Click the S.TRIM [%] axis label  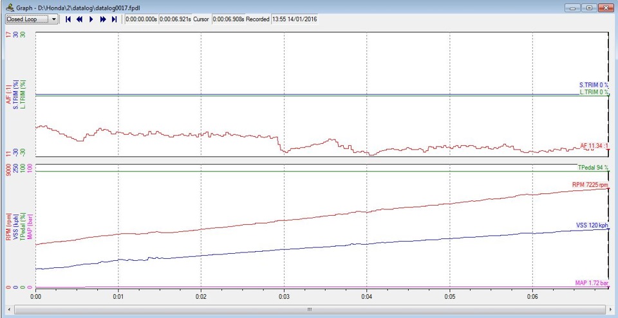click(x=15, y=96)
